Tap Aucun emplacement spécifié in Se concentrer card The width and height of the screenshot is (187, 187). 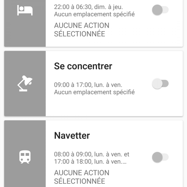(94, 92)
